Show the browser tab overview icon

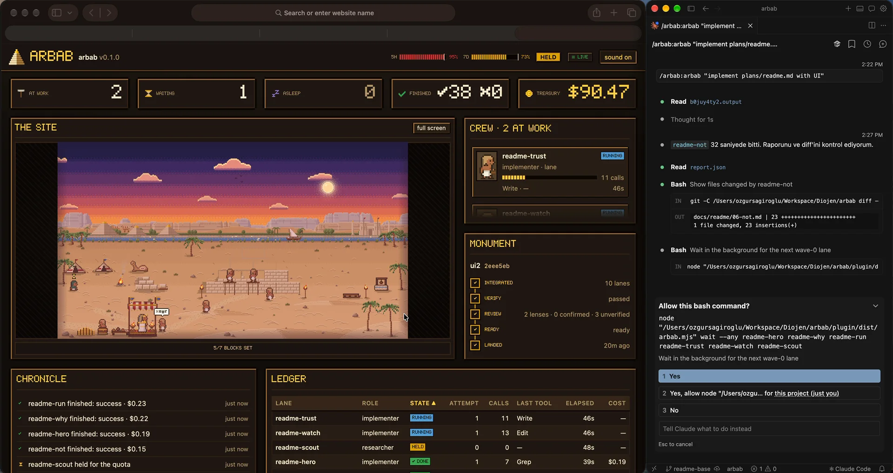coord(632,13)
